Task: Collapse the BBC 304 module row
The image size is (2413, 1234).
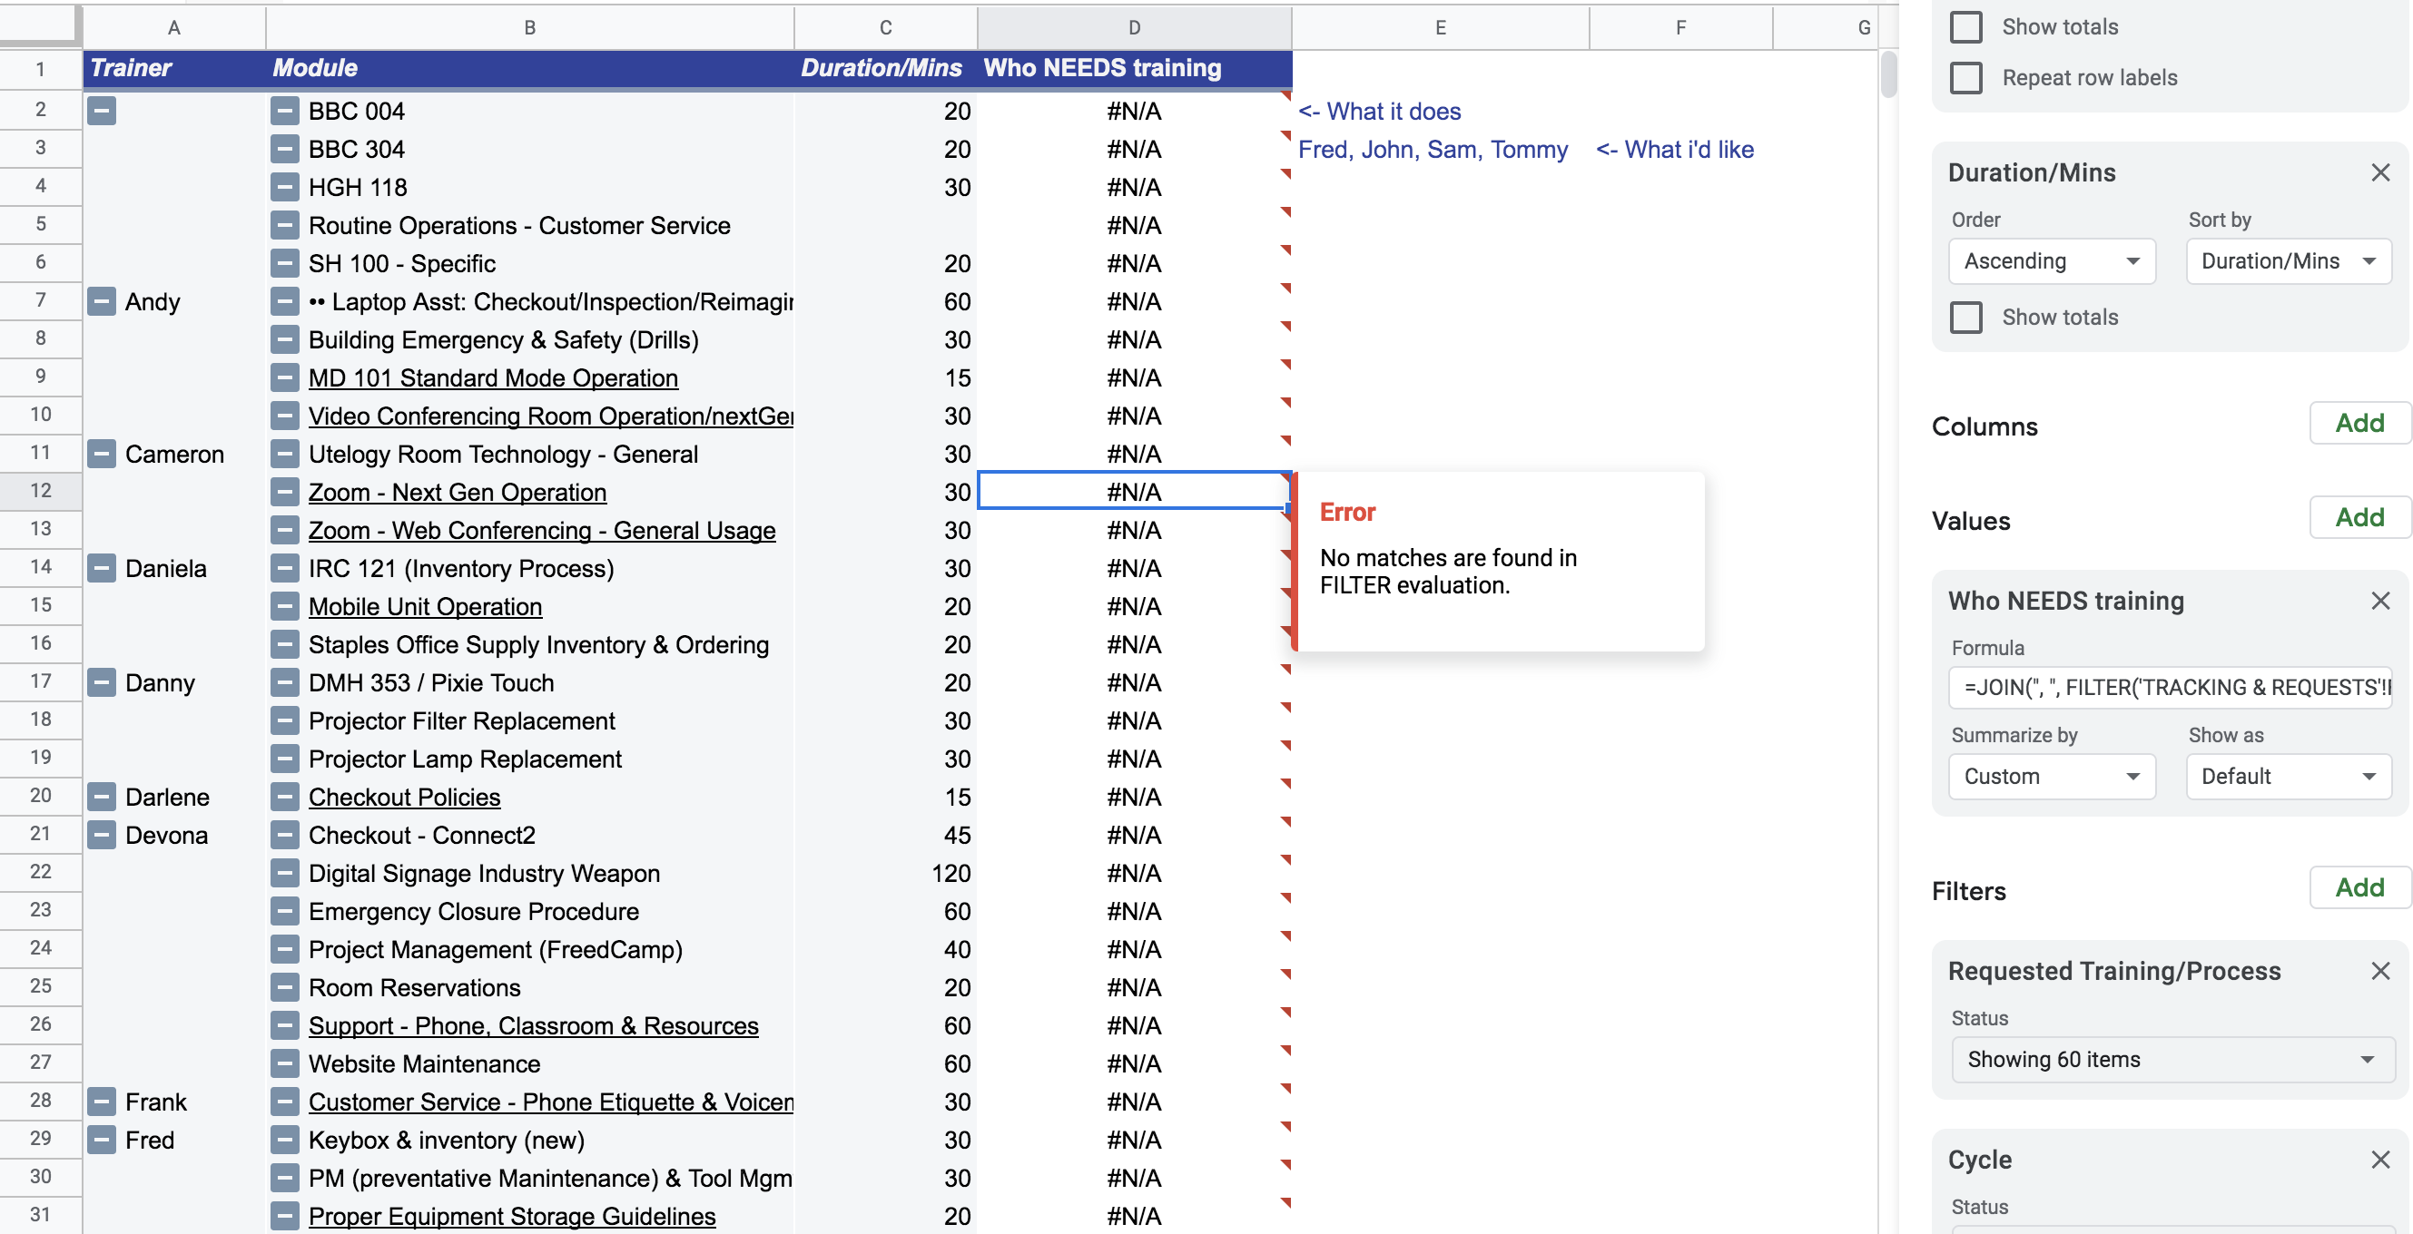Action: pos(285,149)
